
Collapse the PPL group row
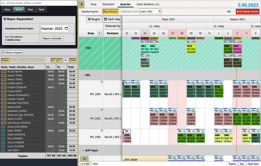pyautogui.click(x=83, y=75)
